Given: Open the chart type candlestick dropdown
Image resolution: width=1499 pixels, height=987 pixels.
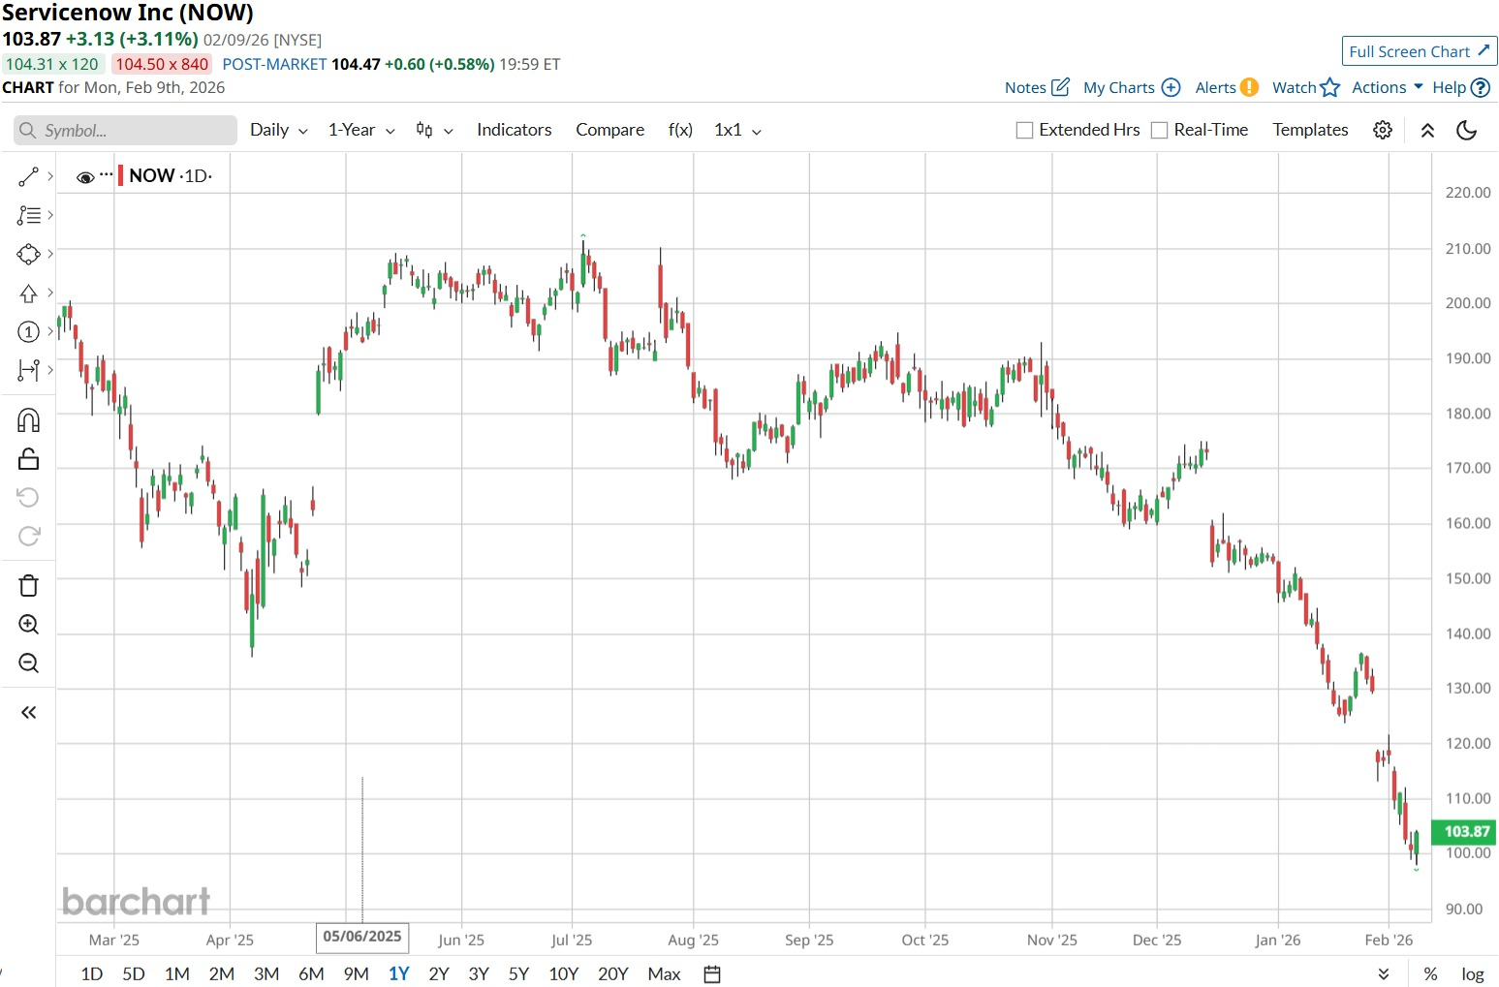Looking at the screenshot, I should (x=434, y=130).
